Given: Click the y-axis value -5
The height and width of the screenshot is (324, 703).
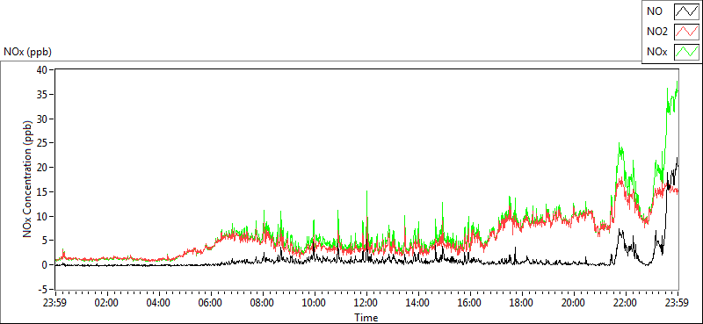Looking at the screenshot, I should (x=44, y=289).
